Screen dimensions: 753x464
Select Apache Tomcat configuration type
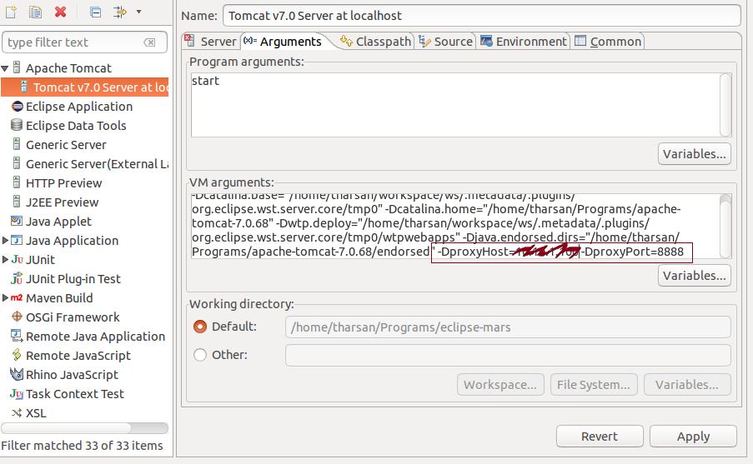pos(68,68)
